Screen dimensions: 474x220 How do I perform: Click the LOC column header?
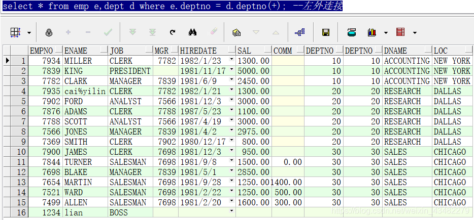[453, 51]
